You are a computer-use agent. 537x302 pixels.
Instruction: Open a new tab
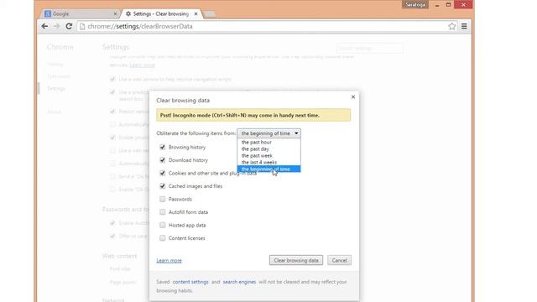point(210,14)
